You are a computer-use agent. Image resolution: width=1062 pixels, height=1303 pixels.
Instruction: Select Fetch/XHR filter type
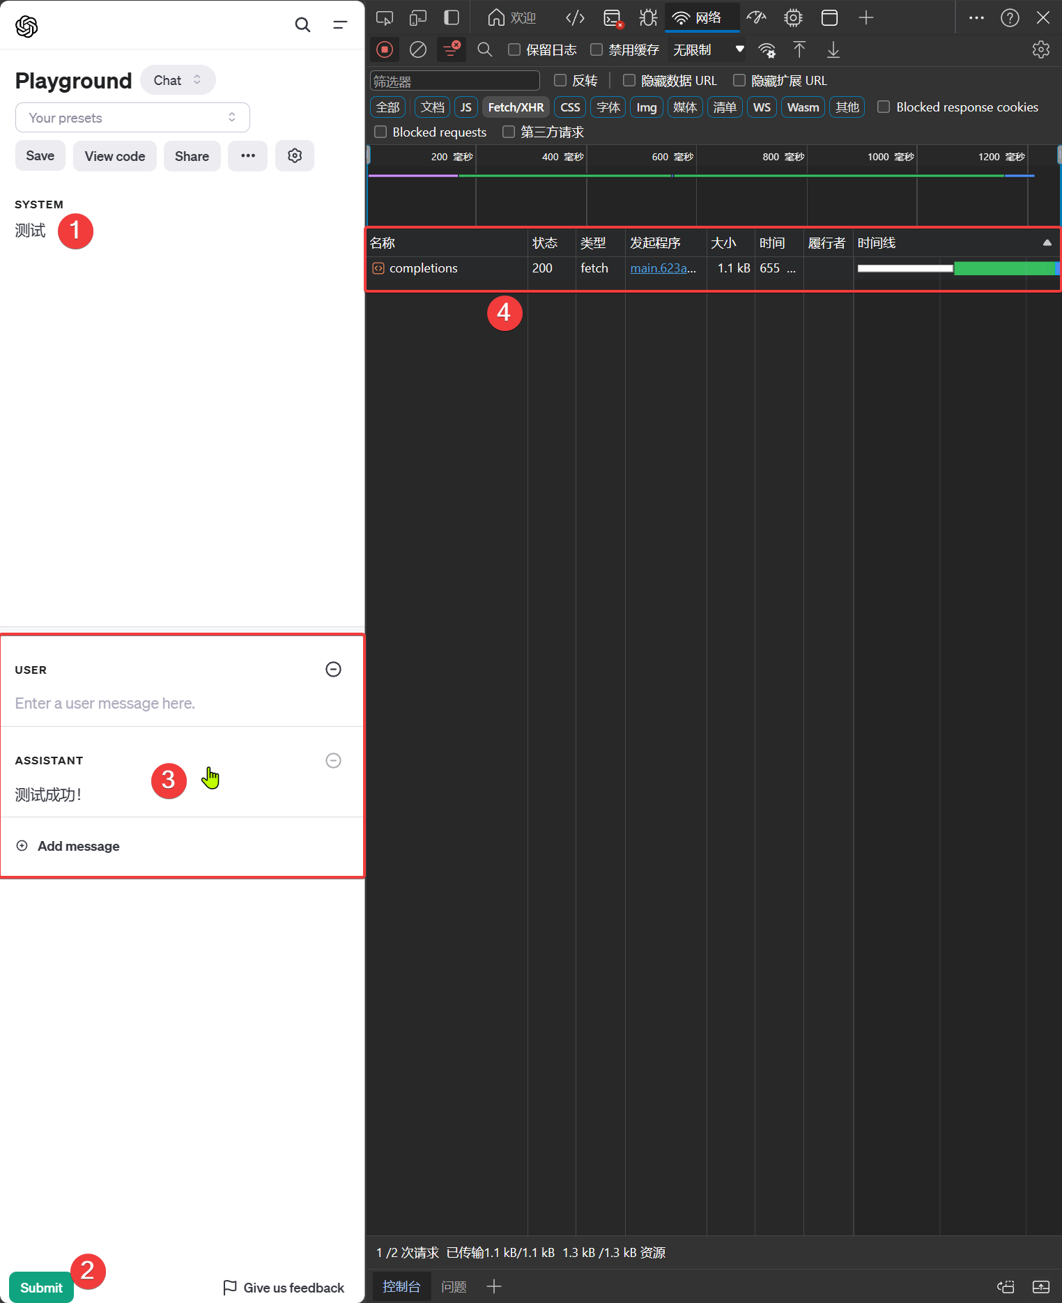click(x=516, y=107)
